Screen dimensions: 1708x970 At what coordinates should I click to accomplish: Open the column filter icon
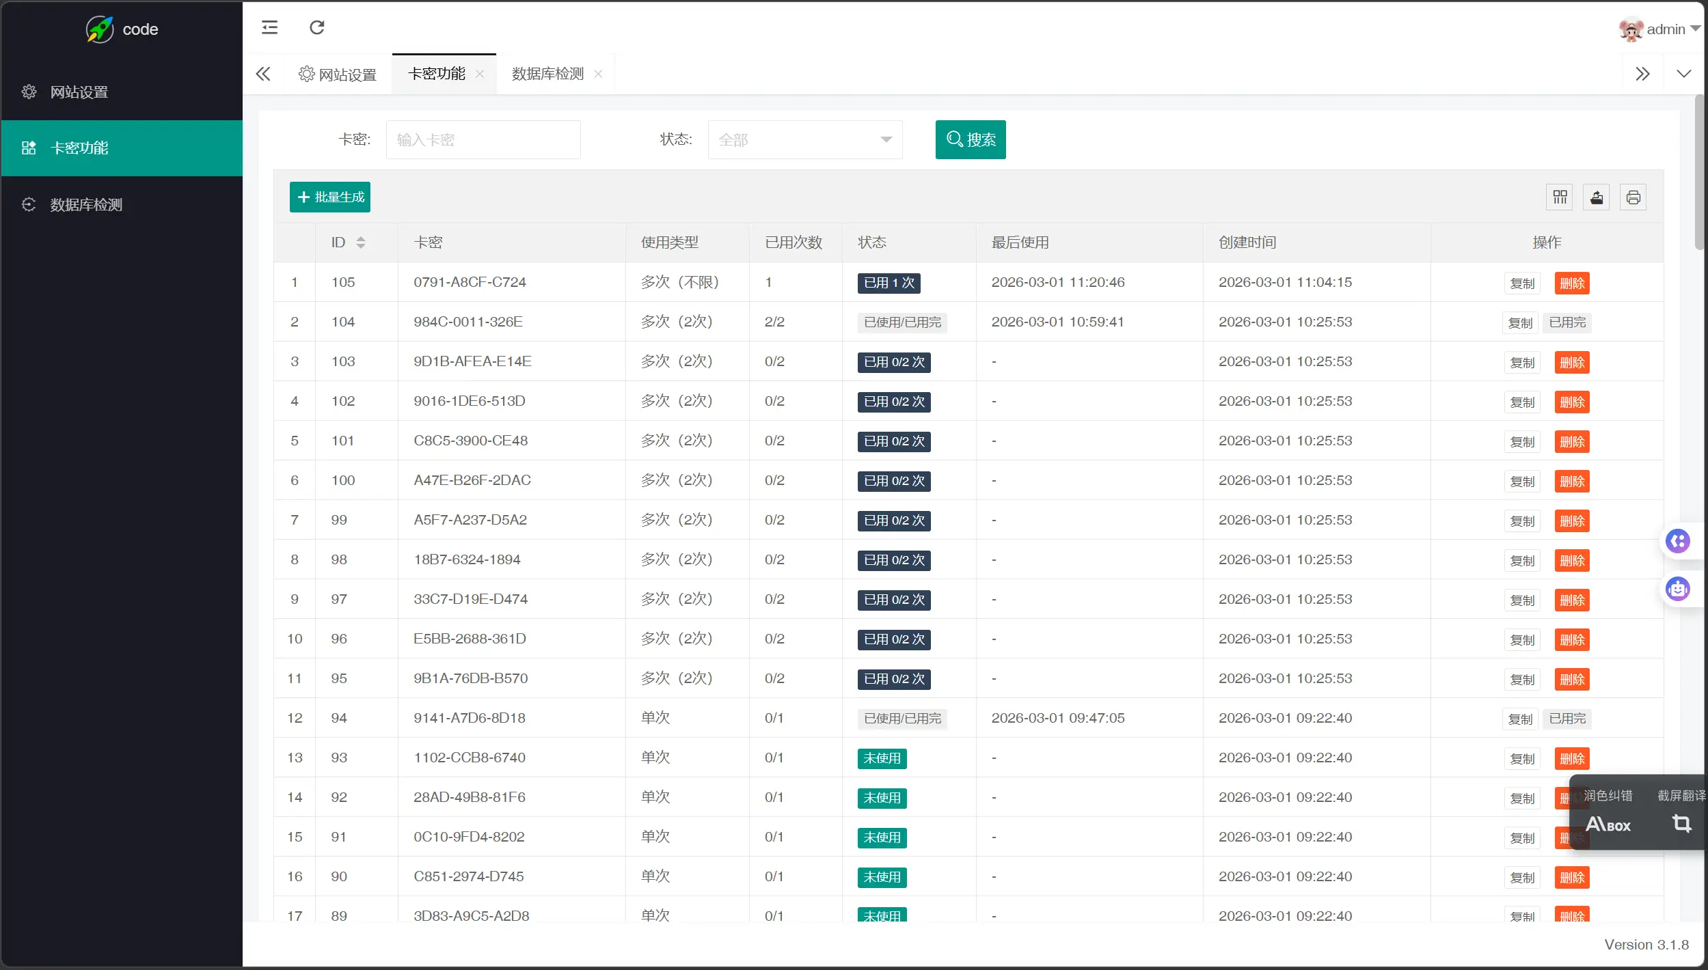pyautogui.click(x=1560, y=197)
